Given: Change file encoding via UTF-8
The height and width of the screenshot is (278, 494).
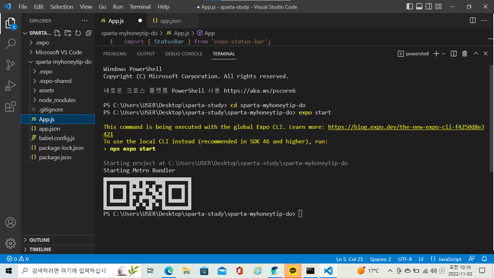Looking at the screenshot, I should (x=405, y=259).
